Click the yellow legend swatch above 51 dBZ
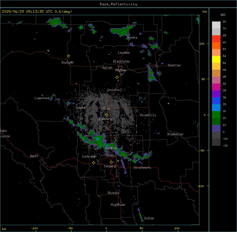This screenshot has width=237, height=232. [x=216, y=59]
